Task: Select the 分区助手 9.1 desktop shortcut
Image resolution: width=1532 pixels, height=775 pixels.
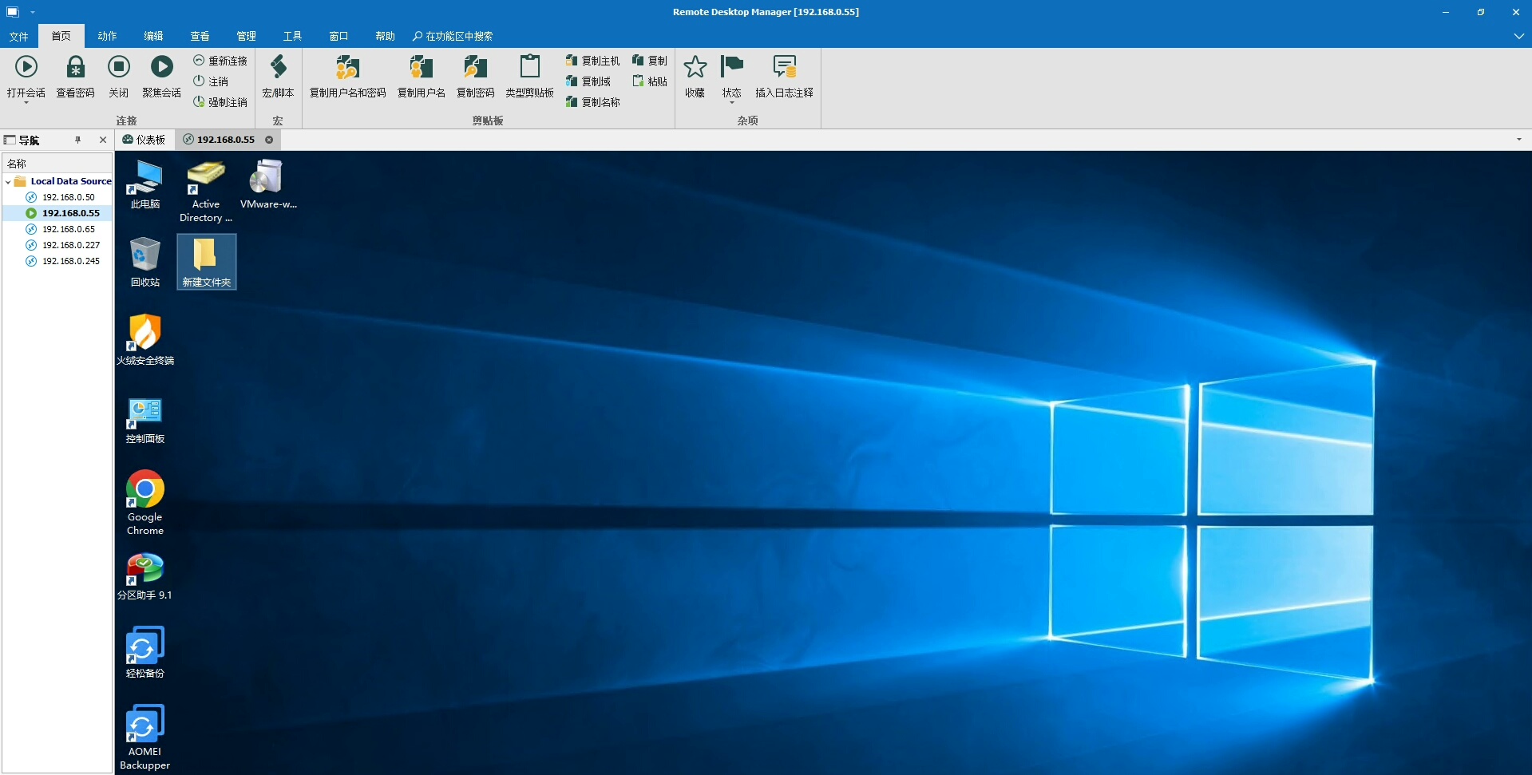Action: (145, 575)
